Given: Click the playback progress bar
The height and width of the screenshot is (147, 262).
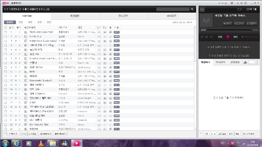Looking at the screenshot, I should pos(229,30).
